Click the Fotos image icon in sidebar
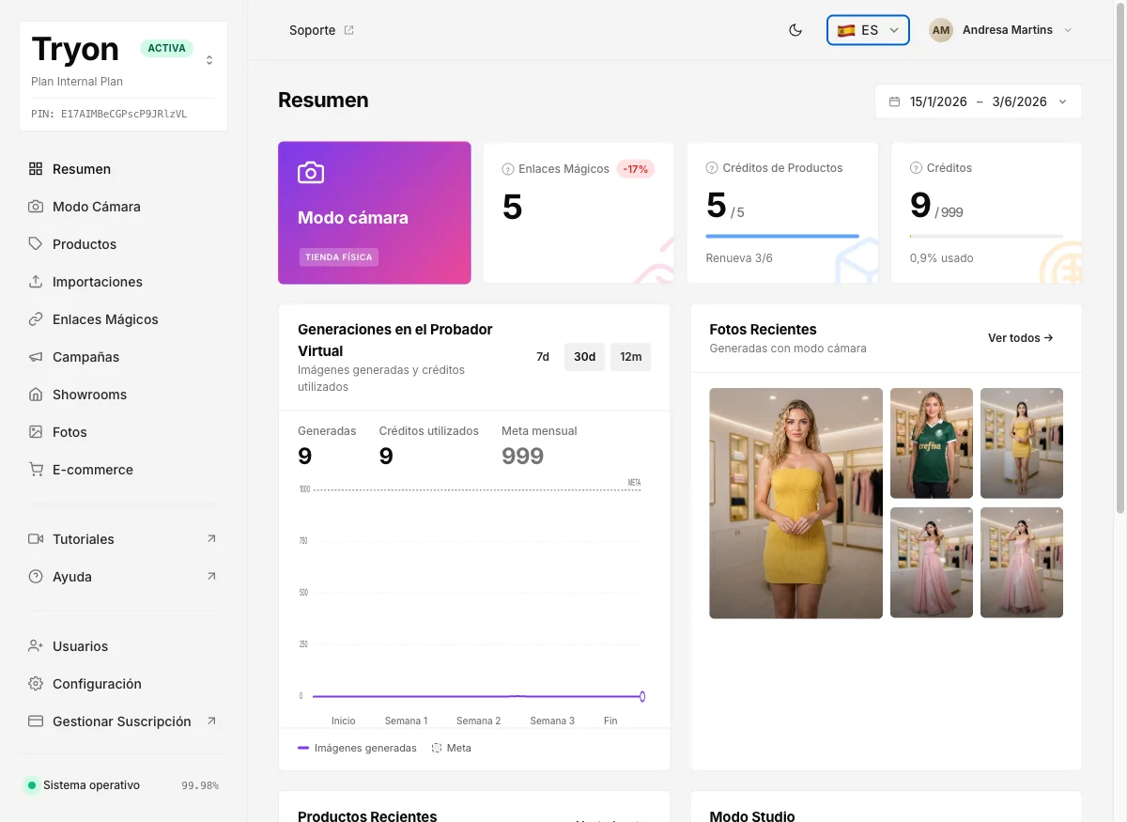This screenshot has height=822, width=1127. (36, 432)
